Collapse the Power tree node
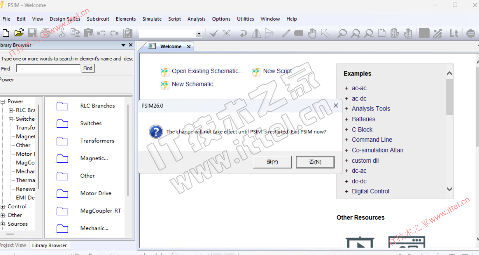The image size is (479, 255). [x=3, y=102]
